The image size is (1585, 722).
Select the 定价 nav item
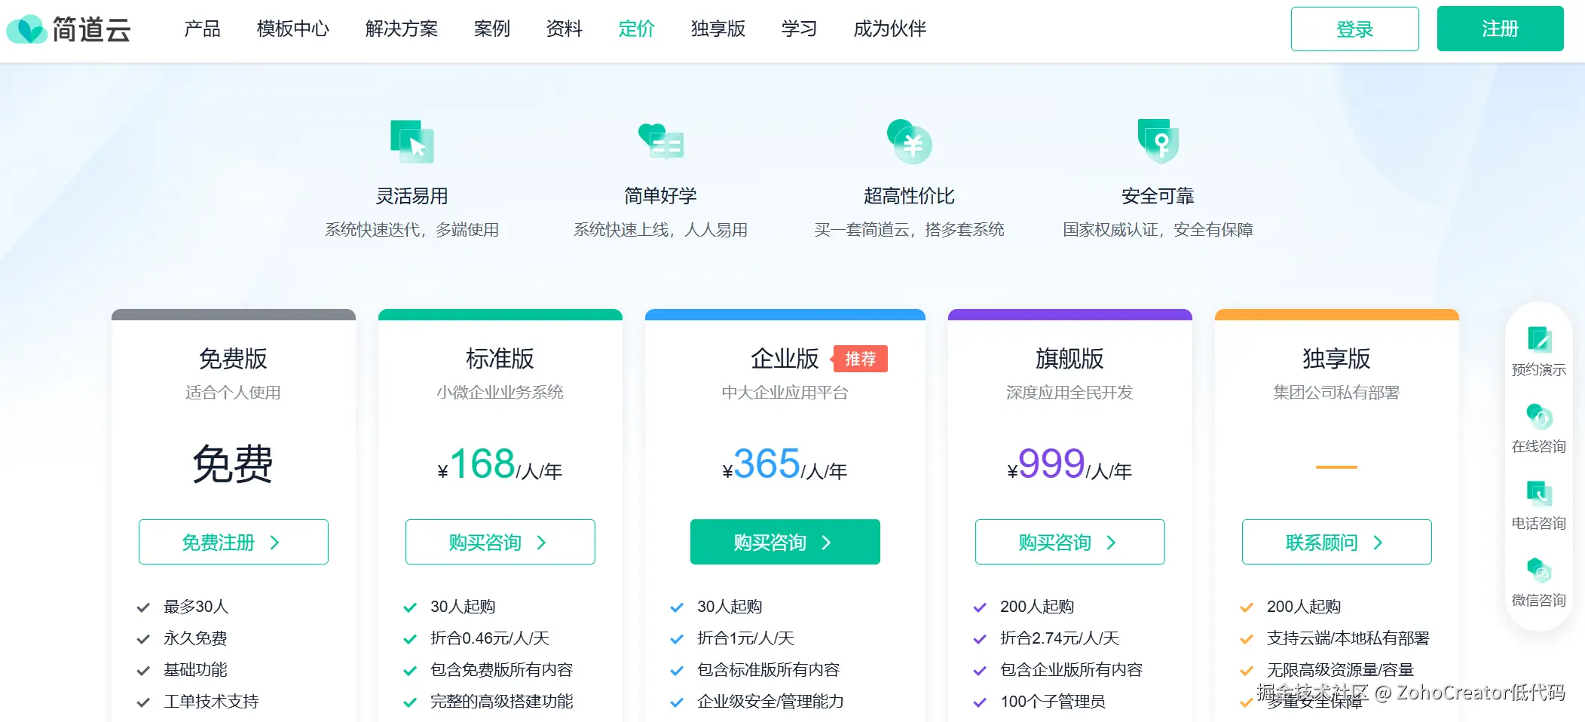(636, 29)
